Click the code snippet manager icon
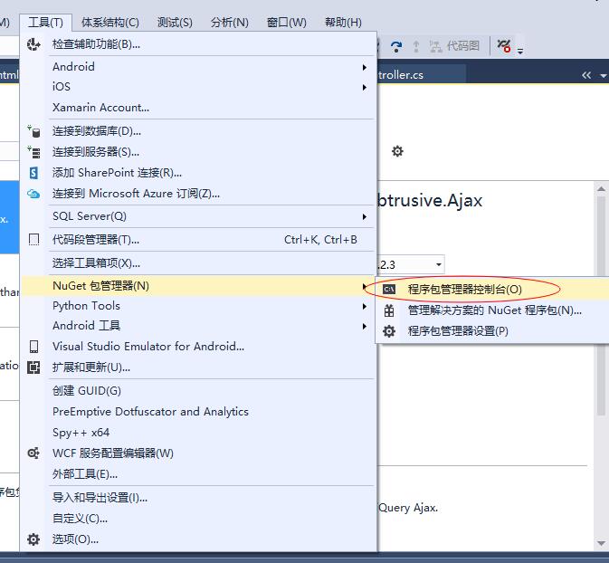 pos(33,240)
